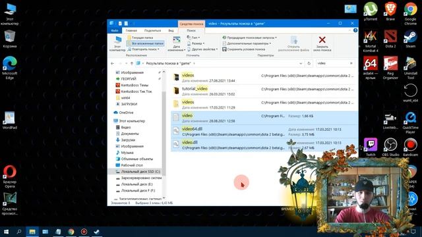
Task: Switch to the Вид tab
Action: tap(171, 30)
